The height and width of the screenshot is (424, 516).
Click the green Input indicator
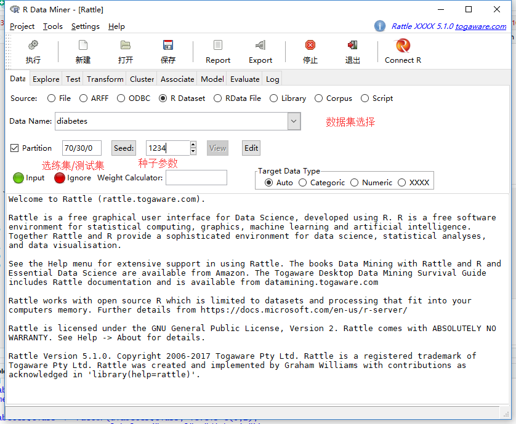[18, 178]
